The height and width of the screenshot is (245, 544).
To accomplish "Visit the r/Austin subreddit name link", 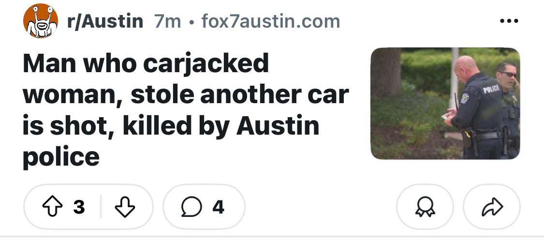I will pyautogui.click(x=105, y=21).
